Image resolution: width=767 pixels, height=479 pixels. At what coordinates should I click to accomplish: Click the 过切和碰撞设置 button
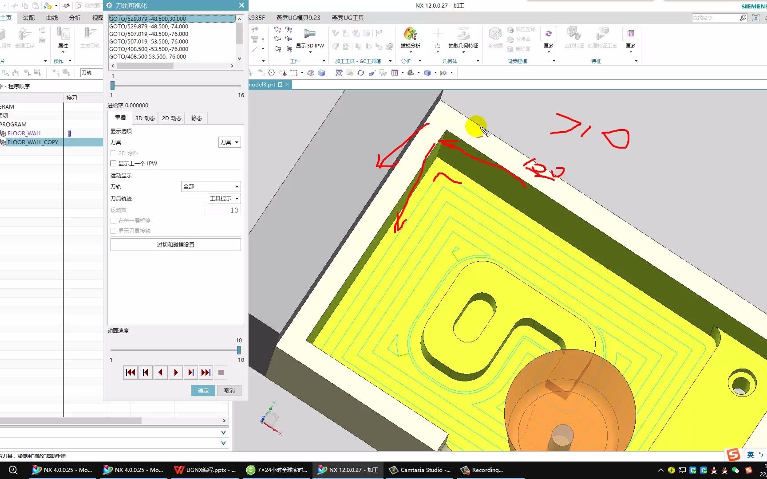[176, 245]
